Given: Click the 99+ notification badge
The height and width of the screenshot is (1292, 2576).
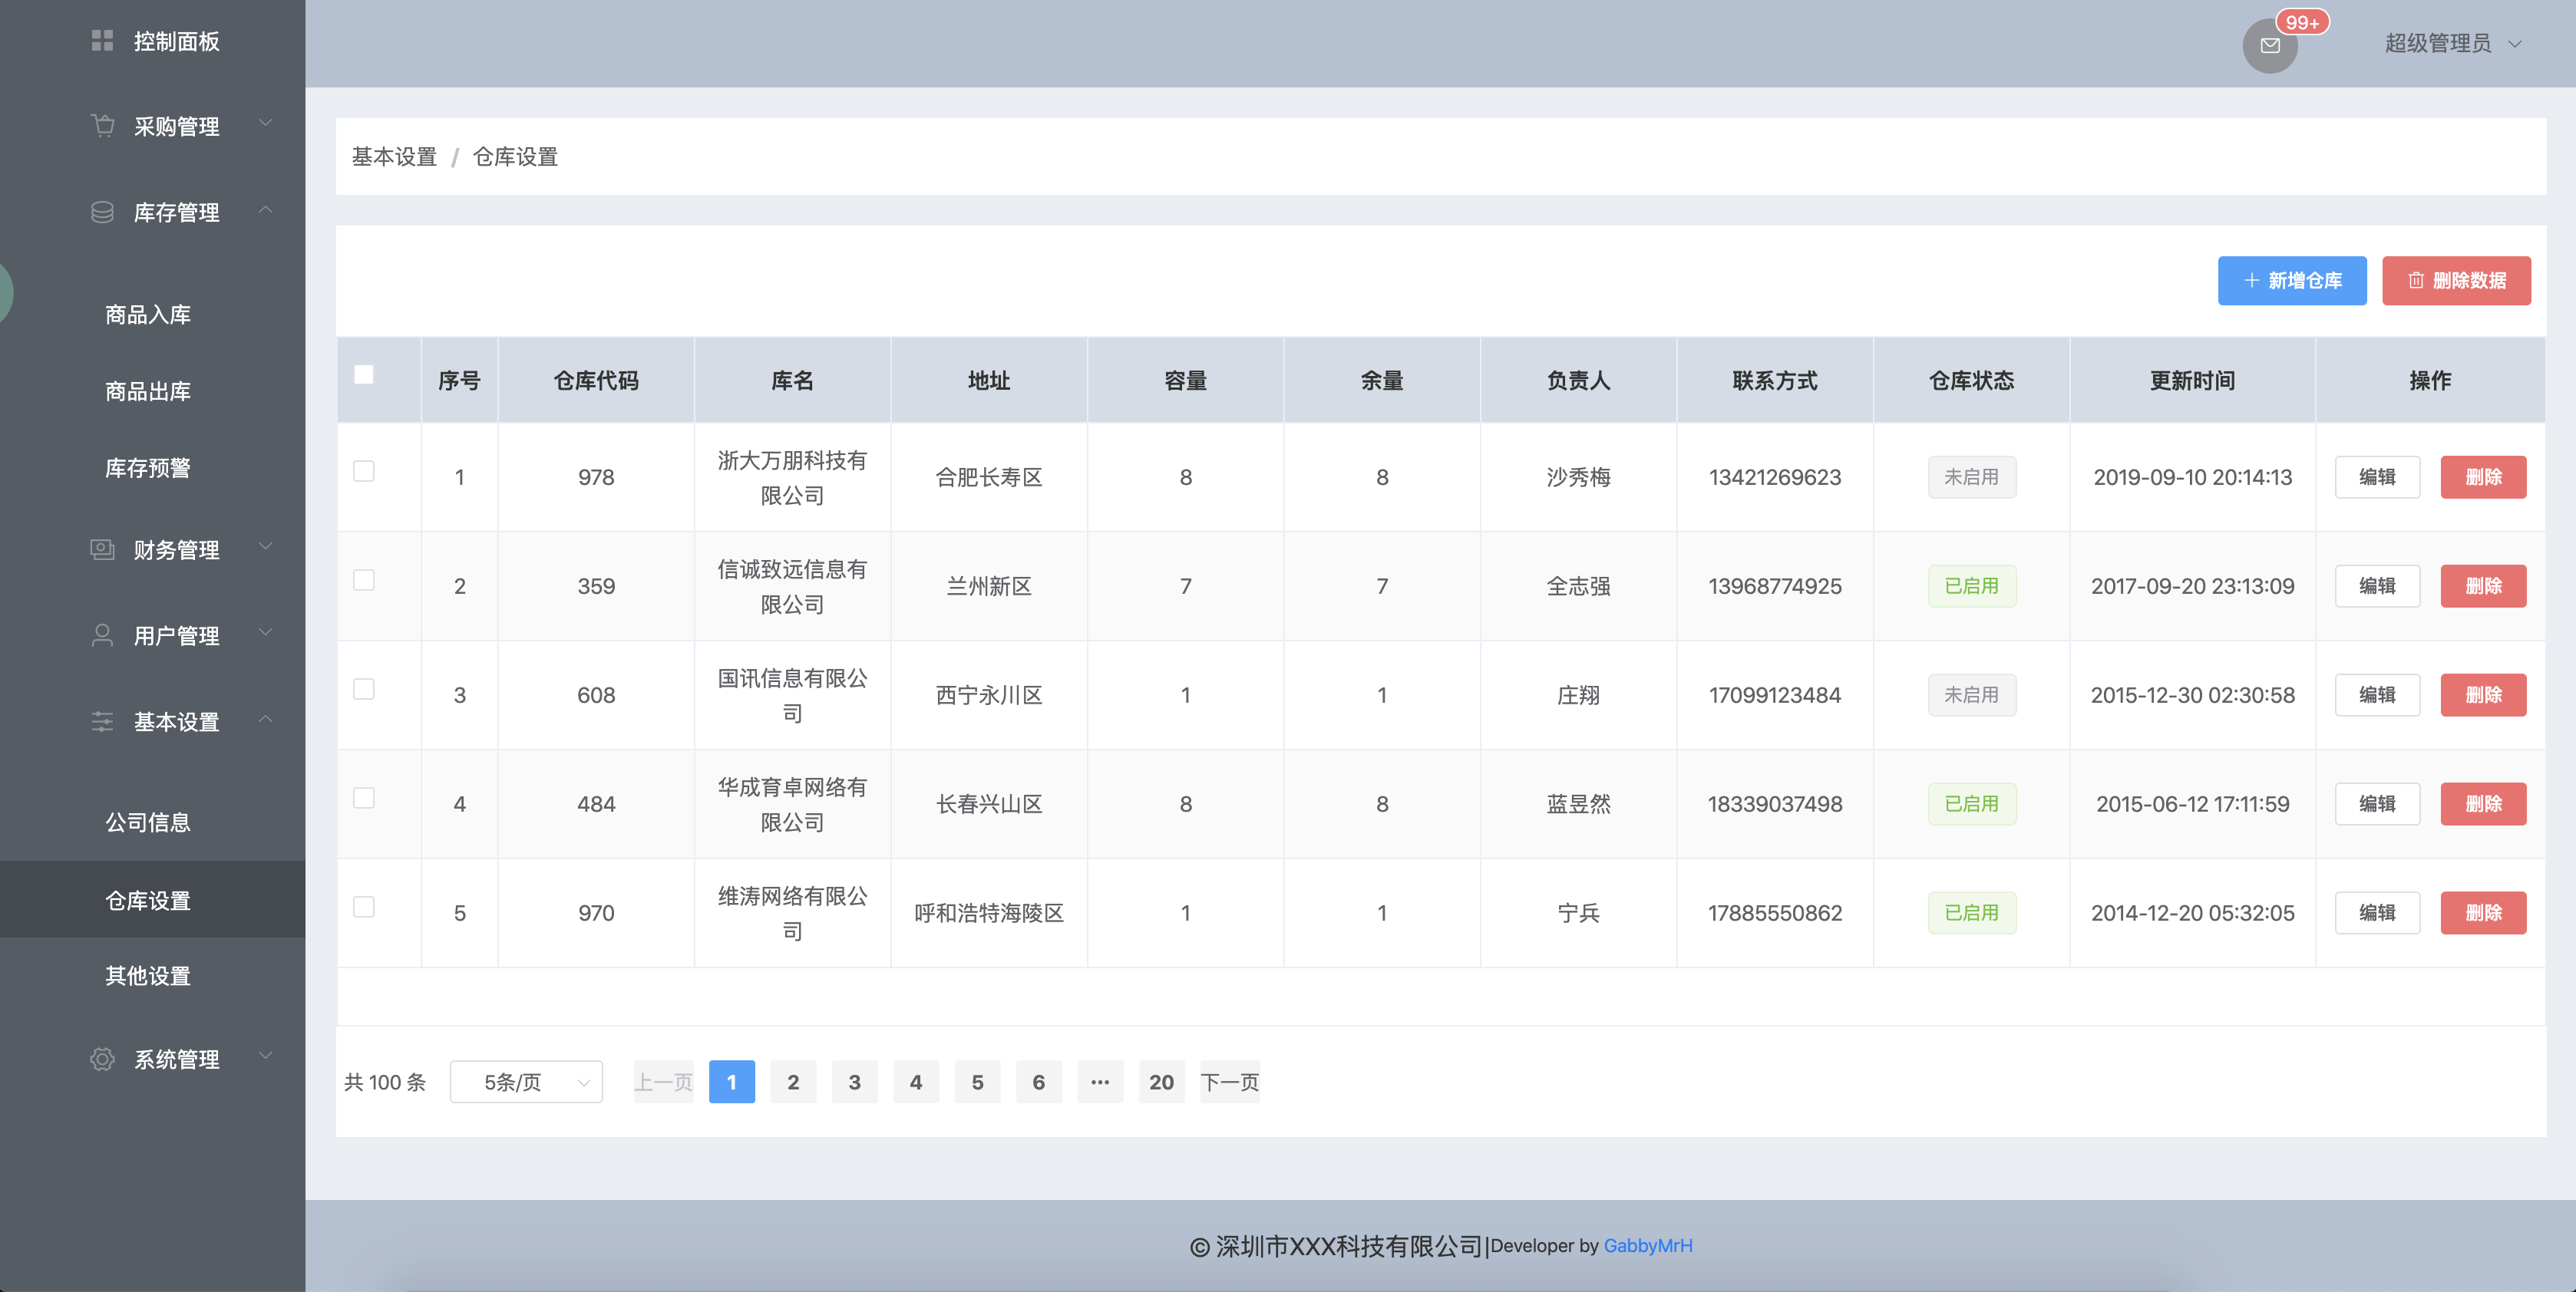Looking at the screenshot, I should point(2302,22).
